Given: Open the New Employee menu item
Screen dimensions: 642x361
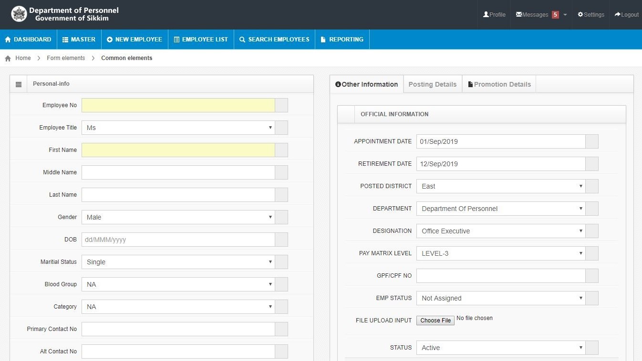Looking at the screenshot, I should [135, 40].
